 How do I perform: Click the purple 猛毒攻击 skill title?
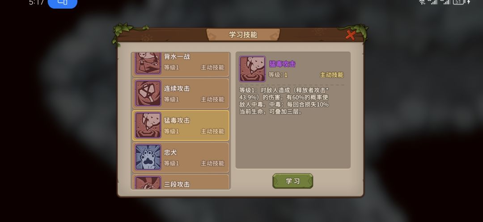tap(283, 64)
